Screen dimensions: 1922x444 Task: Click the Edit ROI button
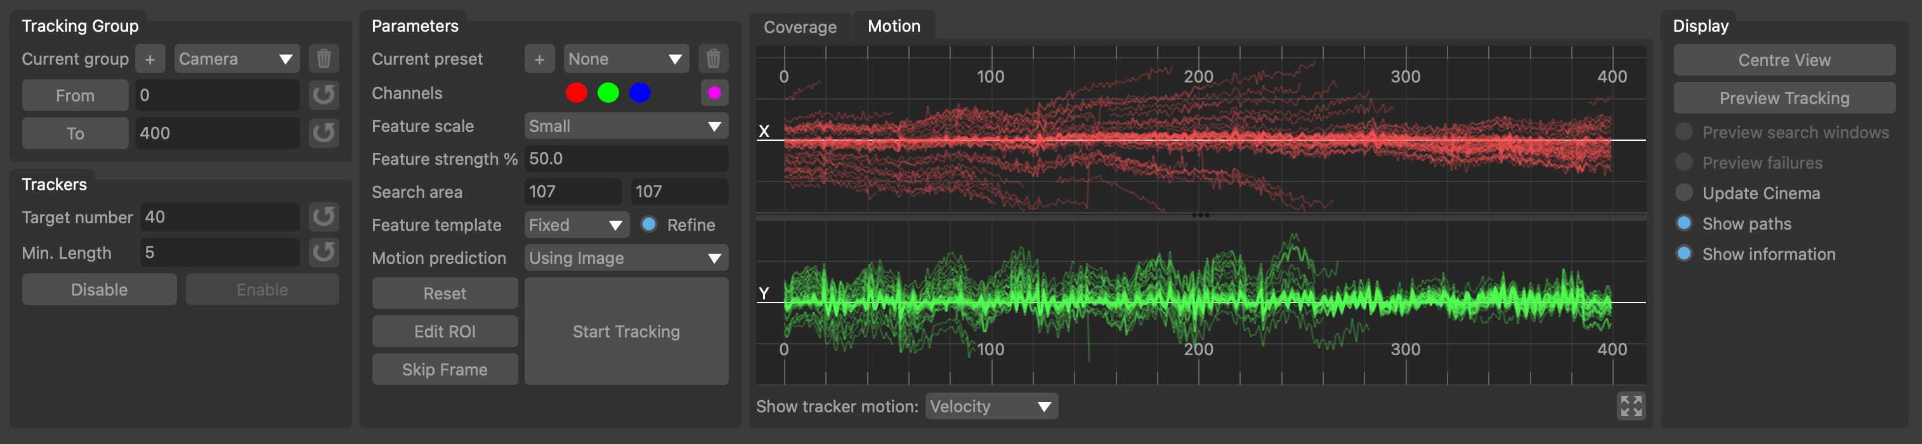tap(445, 331)
